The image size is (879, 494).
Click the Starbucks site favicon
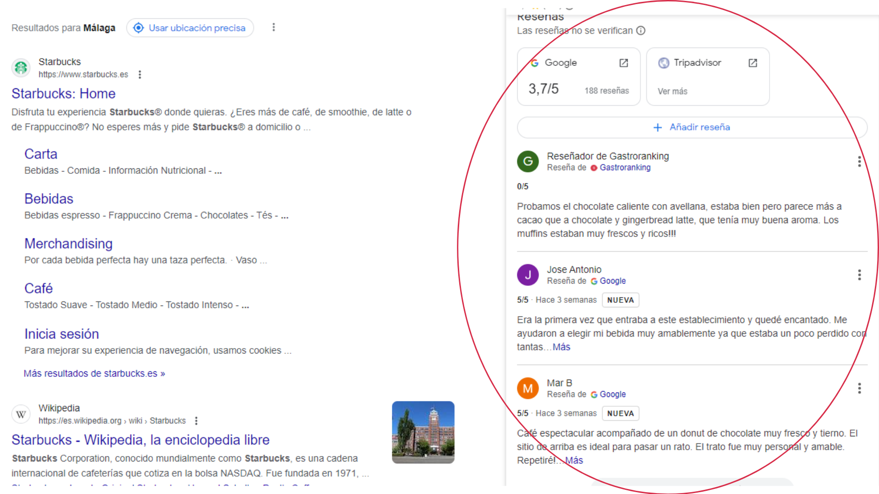click(21, 68)
